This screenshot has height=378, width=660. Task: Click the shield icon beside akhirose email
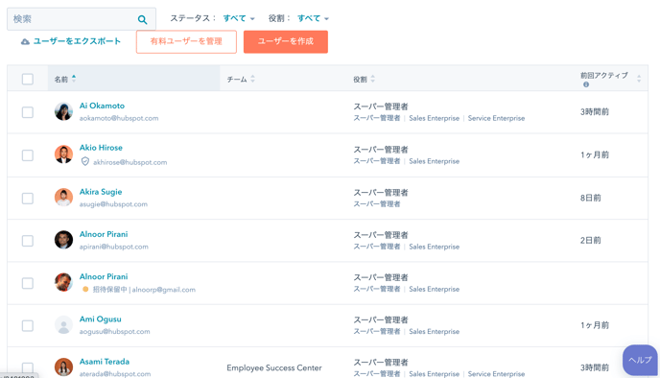[85, 161]
